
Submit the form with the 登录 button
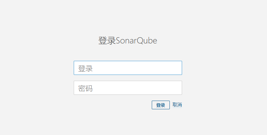point(160,105)
